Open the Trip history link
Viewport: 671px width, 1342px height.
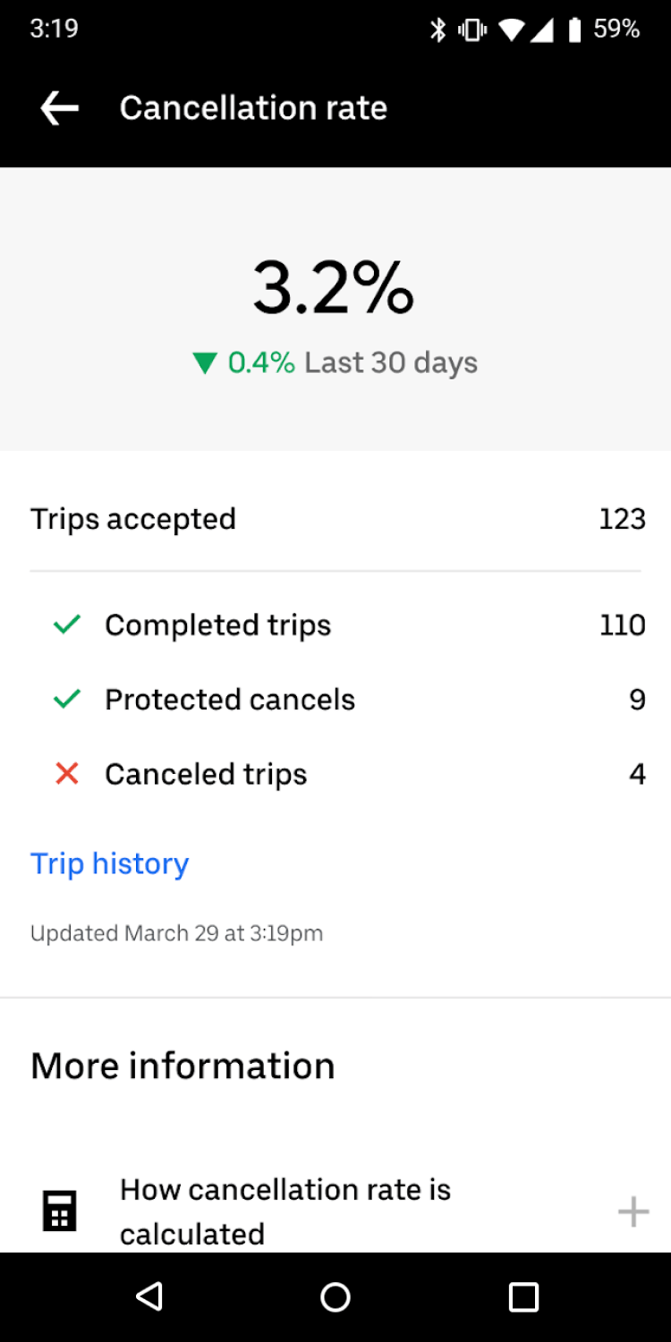[109, 863]
